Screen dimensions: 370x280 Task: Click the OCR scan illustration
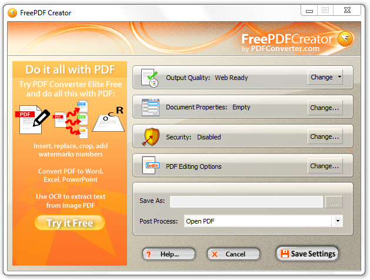click(x=109, y=119)
